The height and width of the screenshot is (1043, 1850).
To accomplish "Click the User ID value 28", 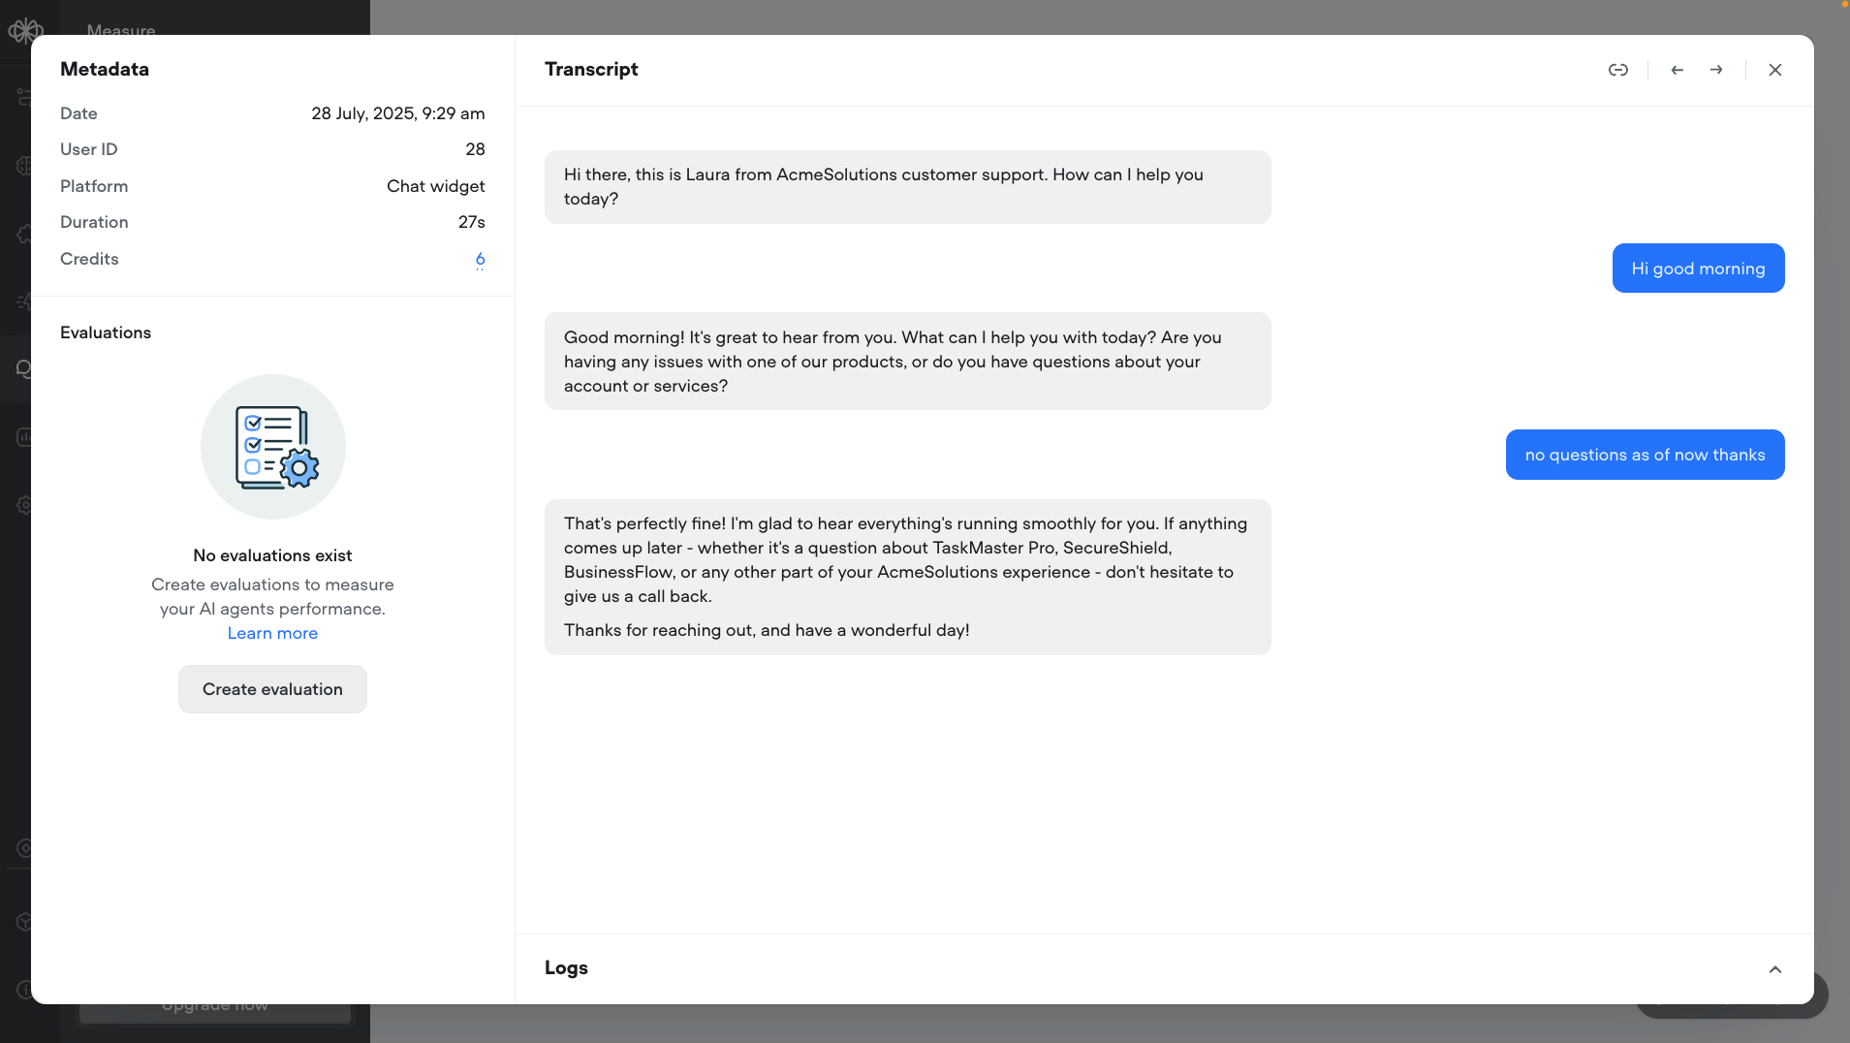I will [x=475, y=149].
